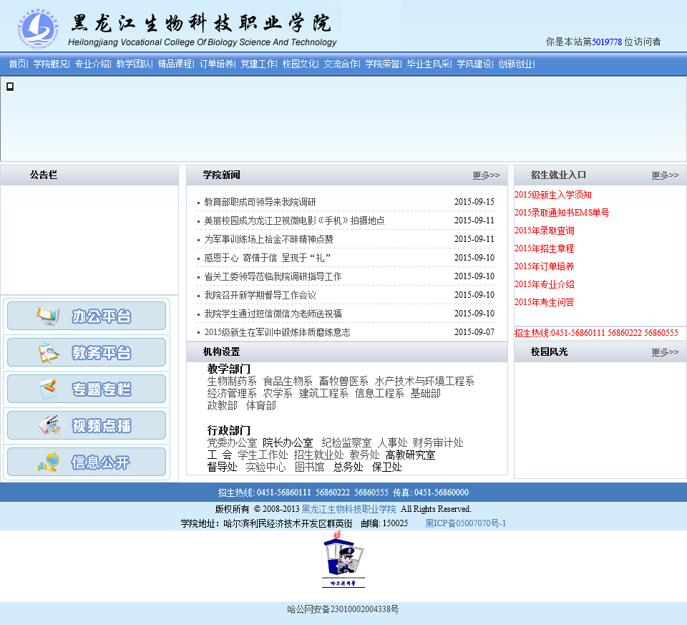Click the Harbin cyber police badge
This screenshot has height=625, width=687.
point(344,559)
